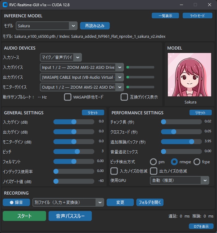Click the Sakura model avatar thumbnail

tap(189, 75)
